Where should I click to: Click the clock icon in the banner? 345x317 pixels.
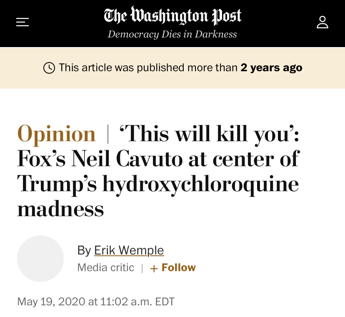[49, 68]
